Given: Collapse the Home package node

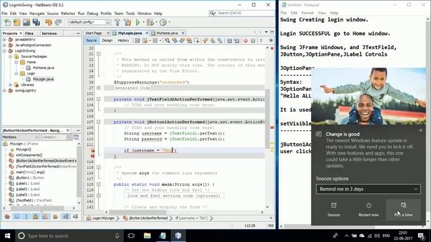Looking at the screenshot, I should tap(16, 62).
